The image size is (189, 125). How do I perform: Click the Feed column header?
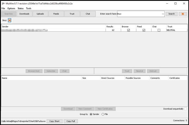tap(144, 26)
